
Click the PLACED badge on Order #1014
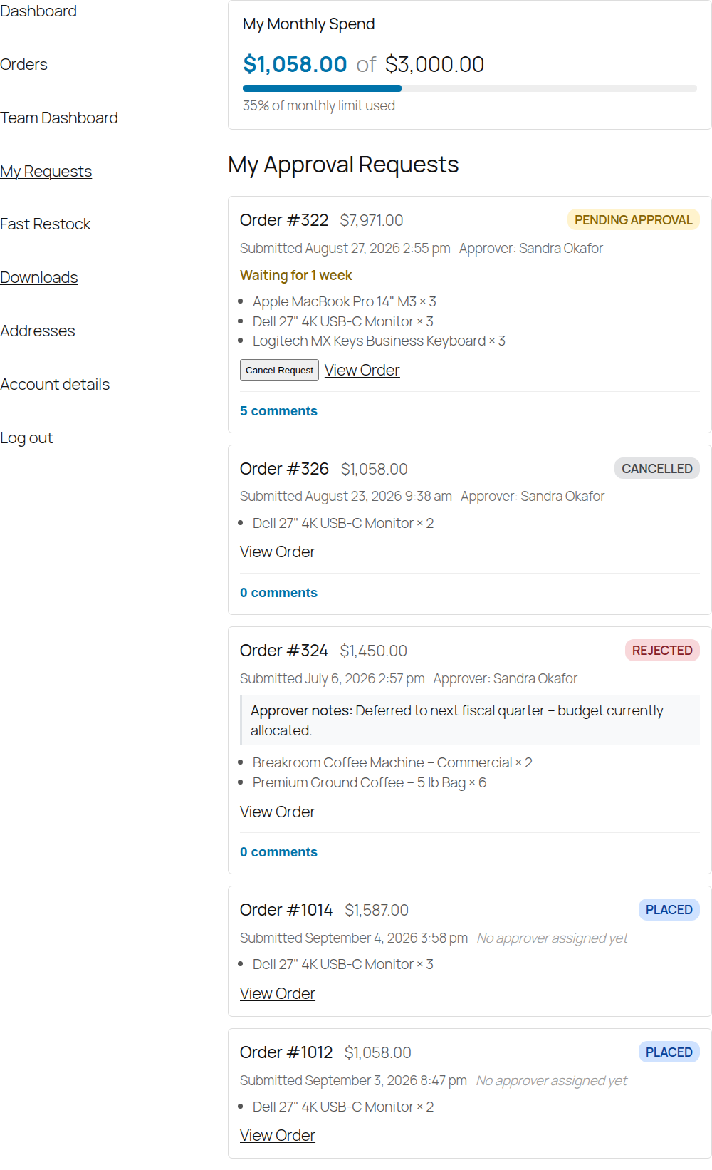coord(669,910)
